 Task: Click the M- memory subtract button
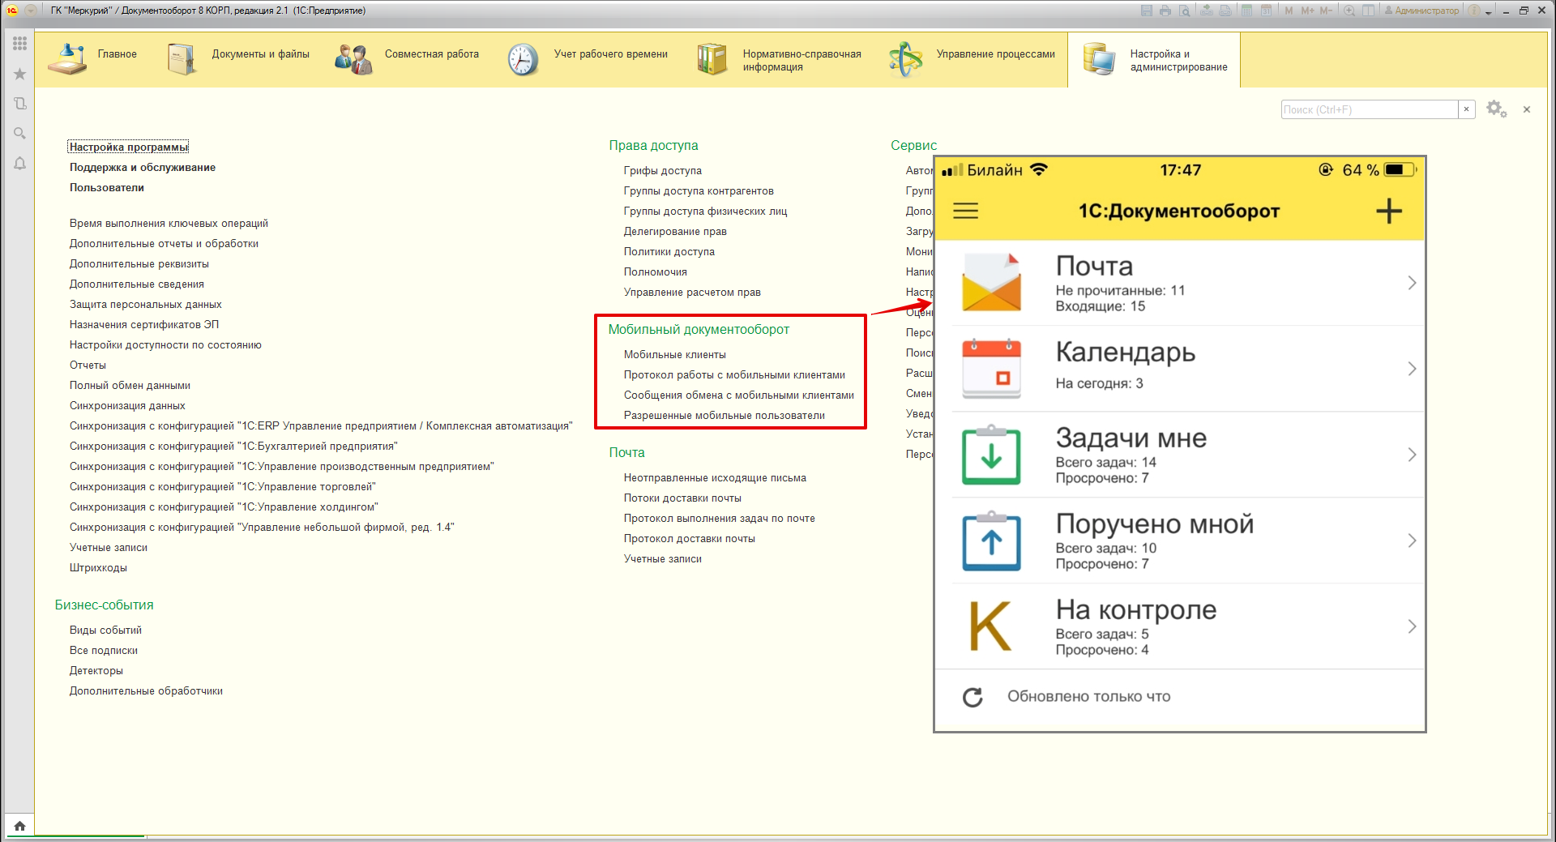click(x=1326, y=11)
